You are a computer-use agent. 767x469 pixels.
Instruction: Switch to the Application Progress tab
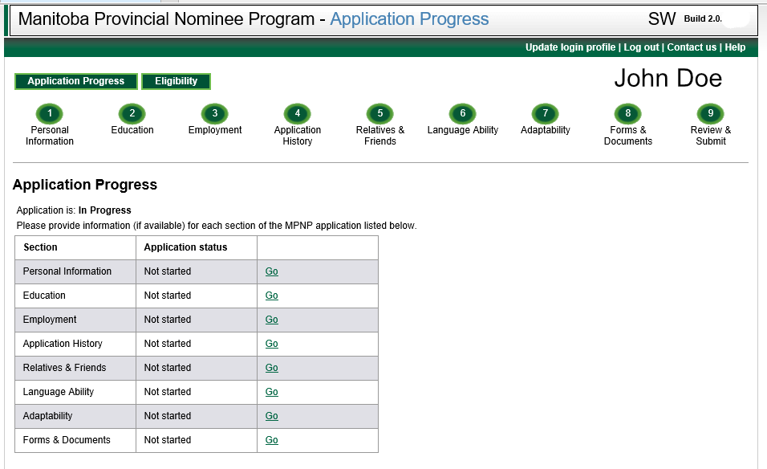76,81
